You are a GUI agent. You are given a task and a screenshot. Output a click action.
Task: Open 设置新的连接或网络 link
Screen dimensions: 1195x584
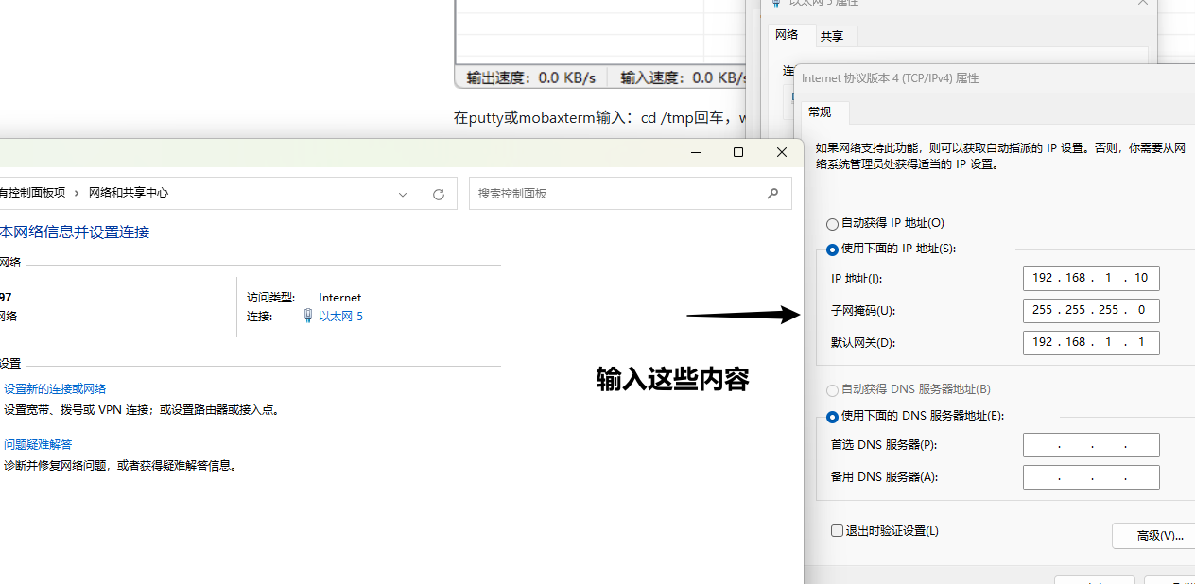[x=55, y=388]
